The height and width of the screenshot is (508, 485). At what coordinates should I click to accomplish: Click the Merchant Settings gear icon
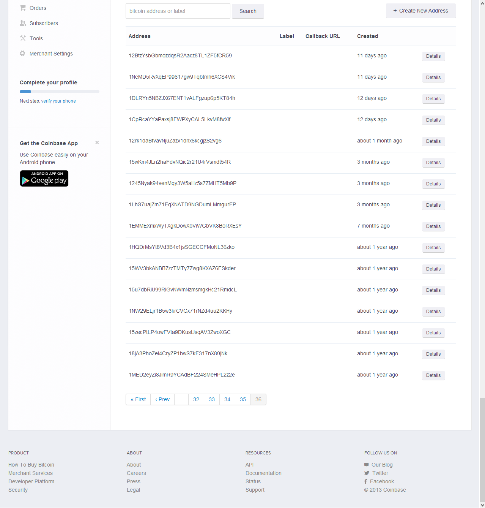tap(23, 54)
